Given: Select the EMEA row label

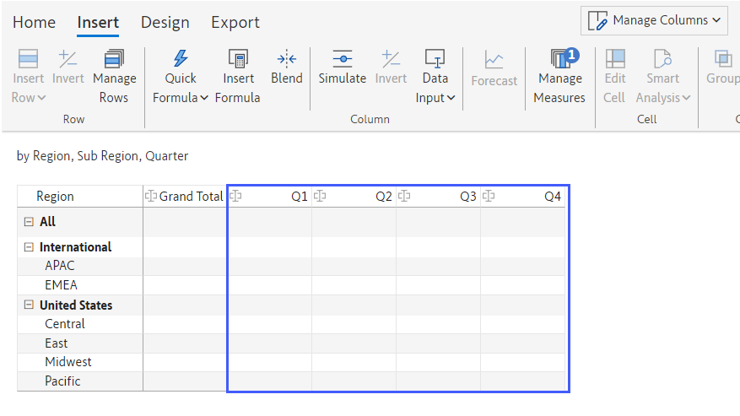Looking at the screenshot, I should 61,285.
